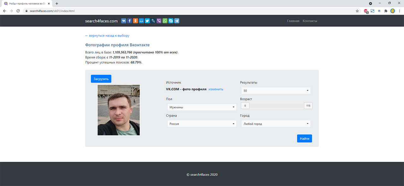Open the Пол dropdown showing Мужчины
Viewport: 404px width, 186px height.
tap(202, 107)
